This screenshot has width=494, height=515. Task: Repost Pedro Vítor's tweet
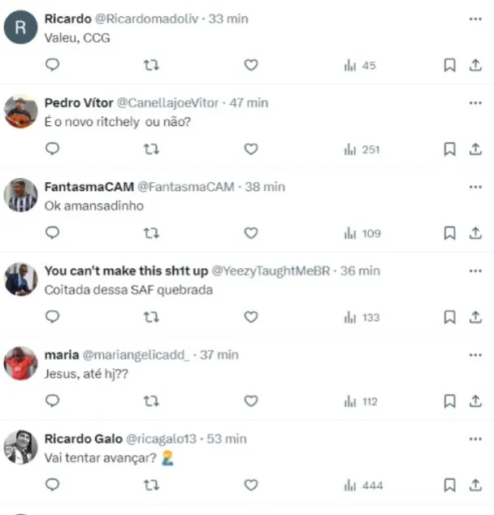tap(151, 149)
